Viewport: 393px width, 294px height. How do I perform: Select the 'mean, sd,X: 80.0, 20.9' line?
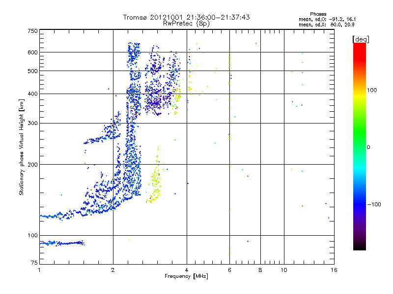327,24
